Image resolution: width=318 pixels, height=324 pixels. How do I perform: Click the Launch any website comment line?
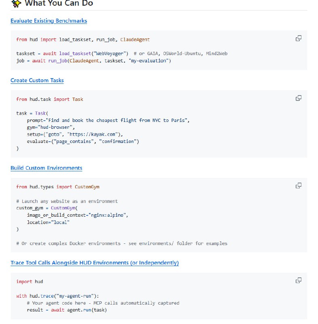pos(67,201)
